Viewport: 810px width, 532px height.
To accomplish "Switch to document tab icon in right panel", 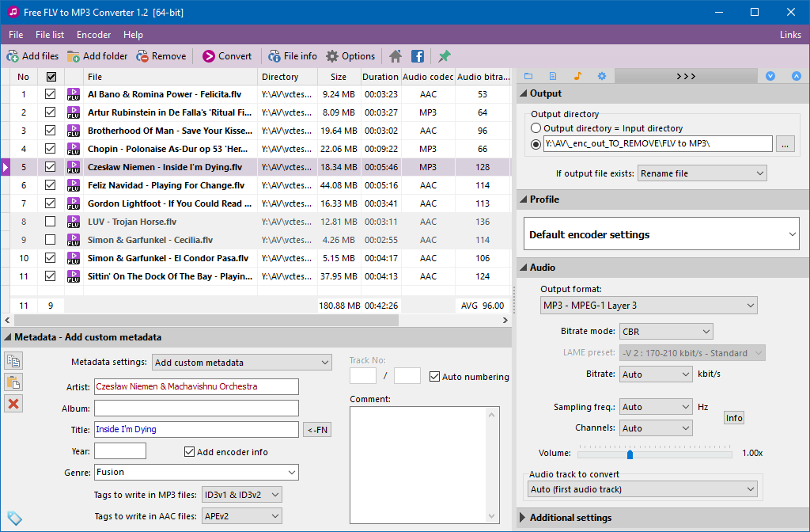I will [553, 77].
